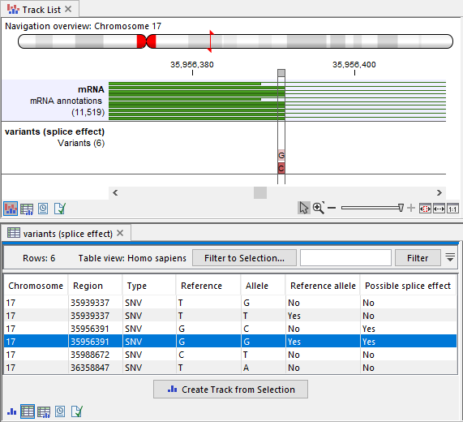Zoom to selection icon
The width and height of the screenshot is (463, 422).
(x=425, y=209)
